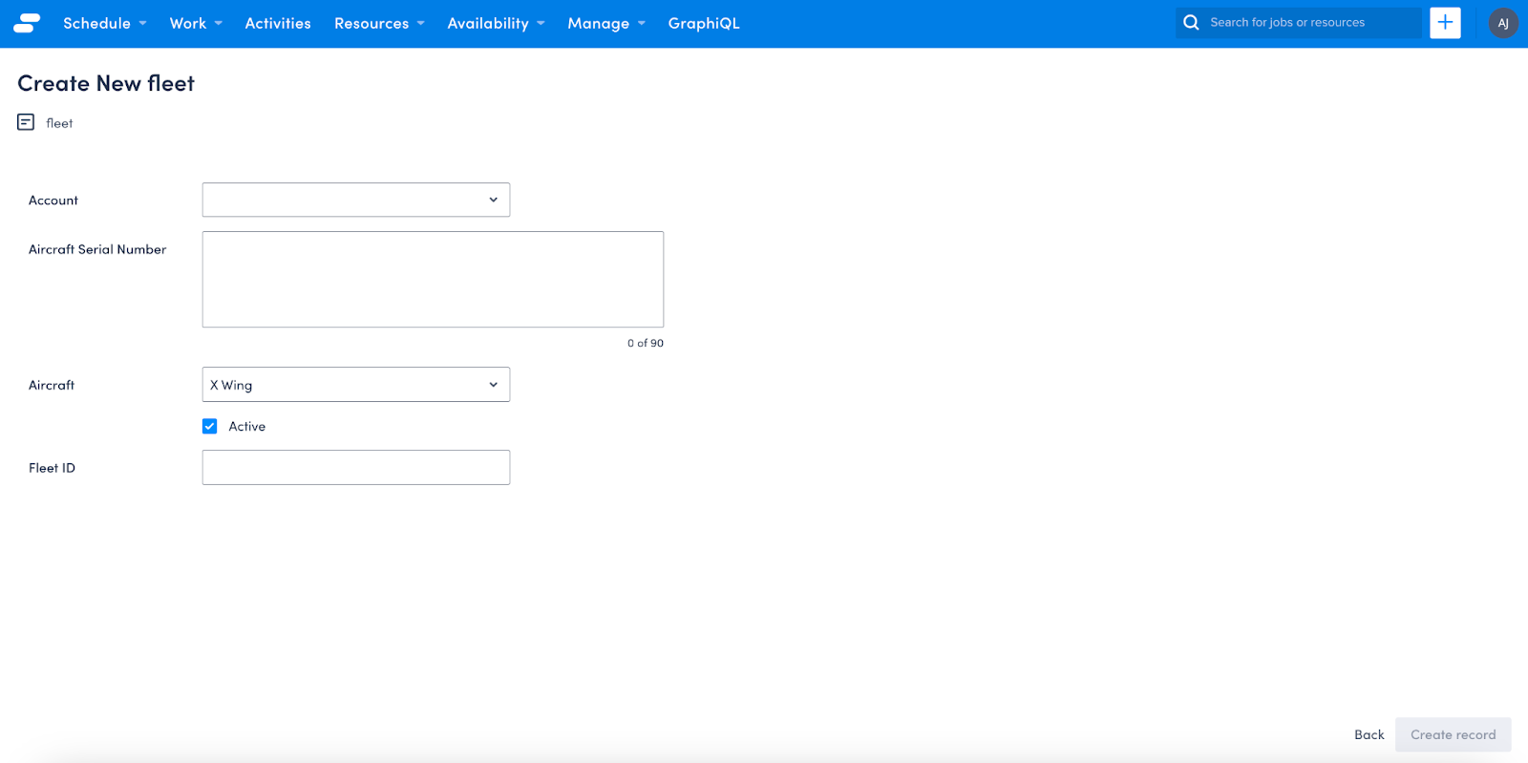
Task: Click the fleet form icon
Action: coord(26,122)
